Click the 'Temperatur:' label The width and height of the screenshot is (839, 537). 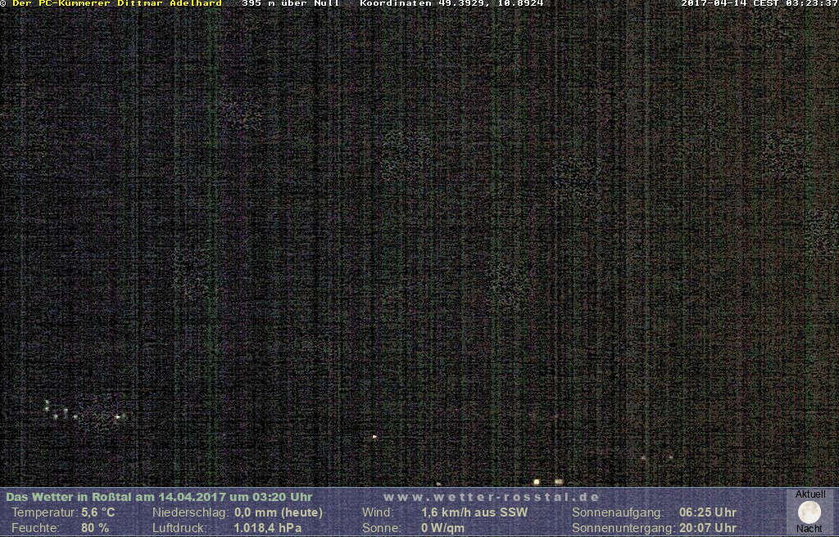pyautogui.click(x=44, y=512)
